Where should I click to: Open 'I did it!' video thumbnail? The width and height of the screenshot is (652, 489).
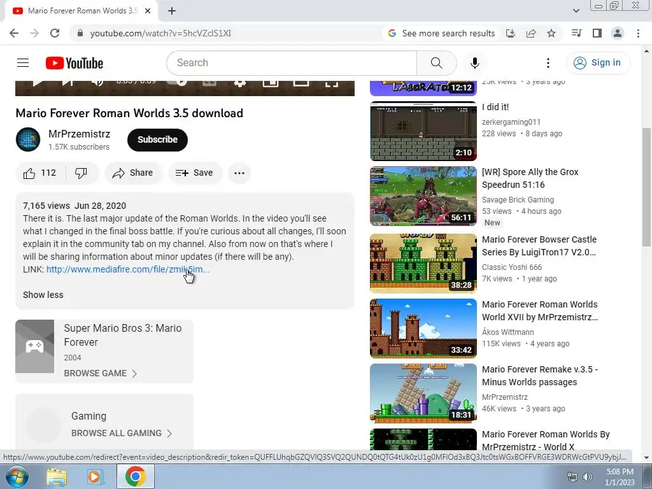point(423,131)
